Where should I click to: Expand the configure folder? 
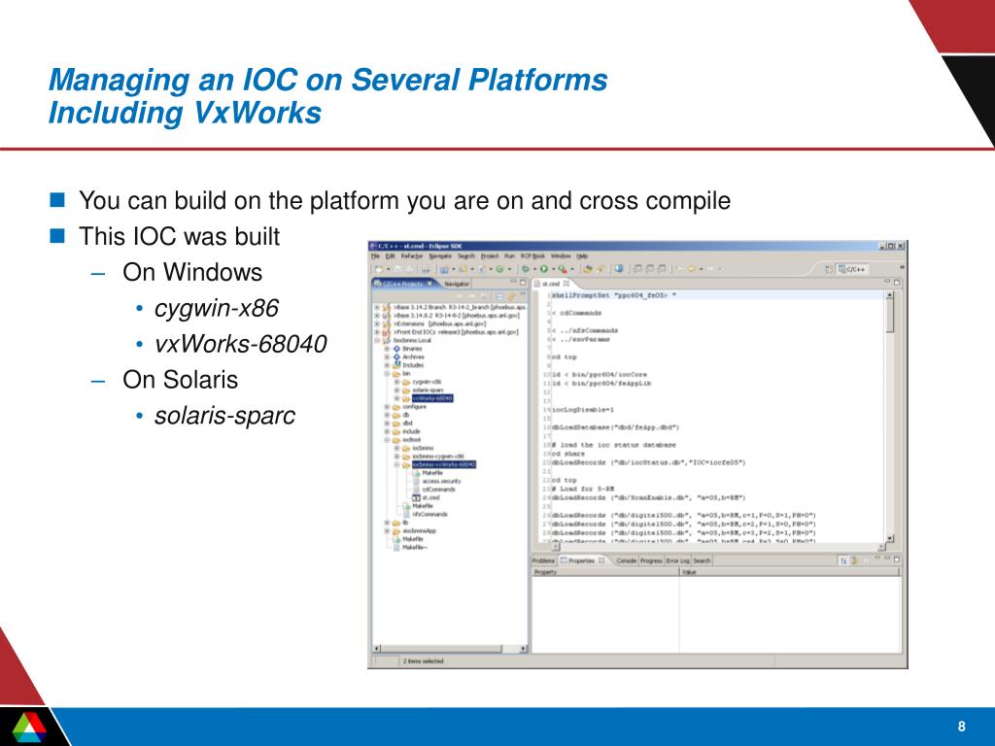click(x=387, y=407)
